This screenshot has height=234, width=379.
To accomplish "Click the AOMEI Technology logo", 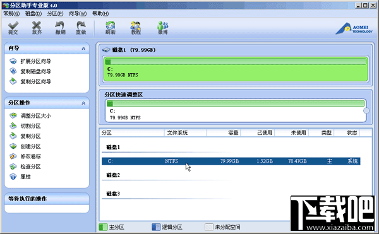I will click(354, 28).
